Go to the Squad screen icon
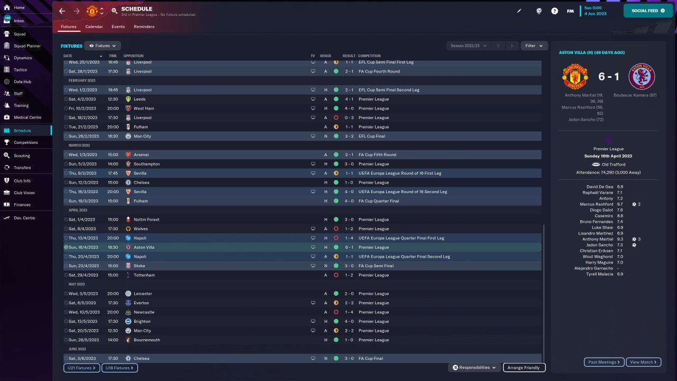 click(7, 34)
